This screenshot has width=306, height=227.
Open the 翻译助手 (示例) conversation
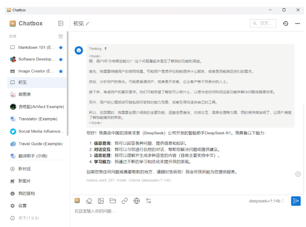pyautogui.click(x=37, y=156)
